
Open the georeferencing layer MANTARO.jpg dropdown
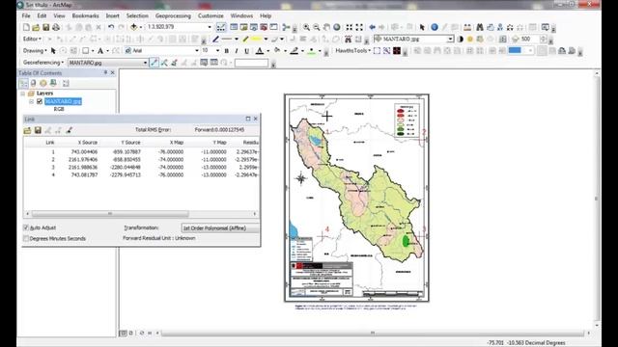tap(145, 63)
